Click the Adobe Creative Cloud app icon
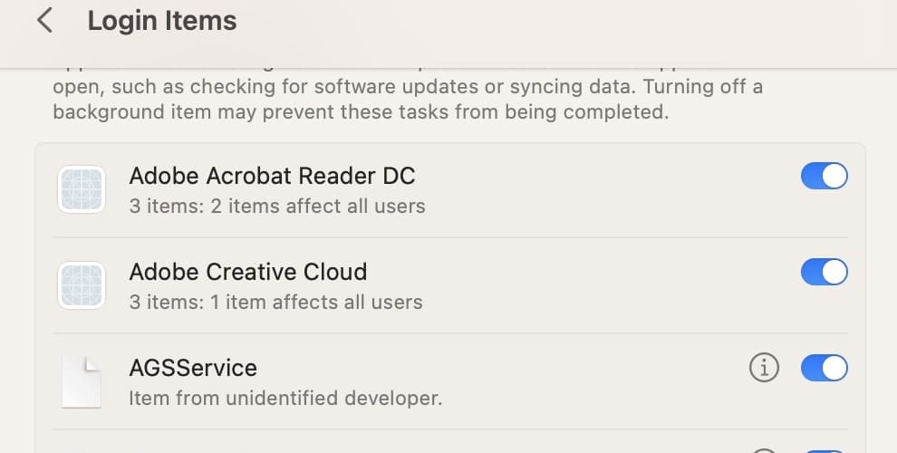The height and width of the screenshot is (453, 897). tap(82, 285)
